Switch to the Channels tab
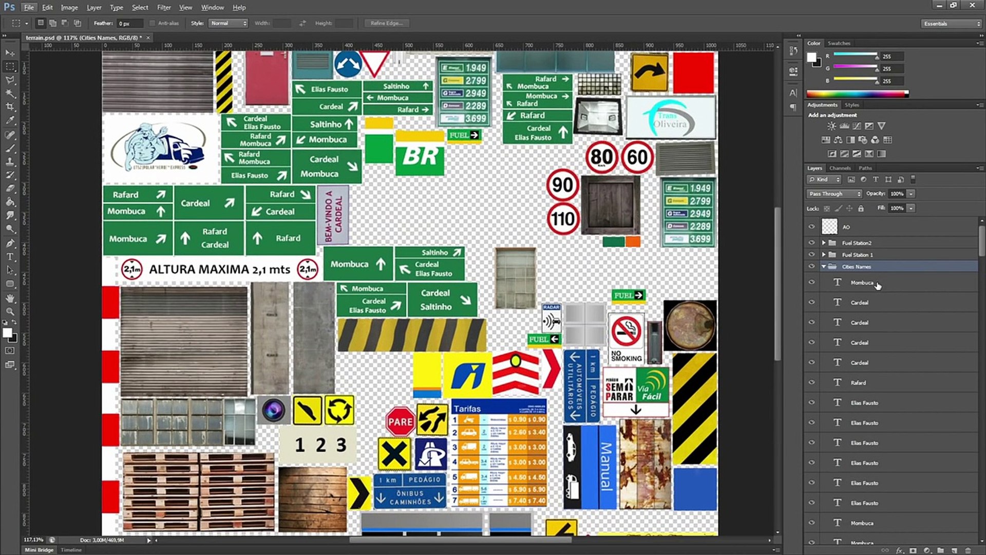Image resolution: width=986 pixels, height=555 pixels. pos(840,168)
